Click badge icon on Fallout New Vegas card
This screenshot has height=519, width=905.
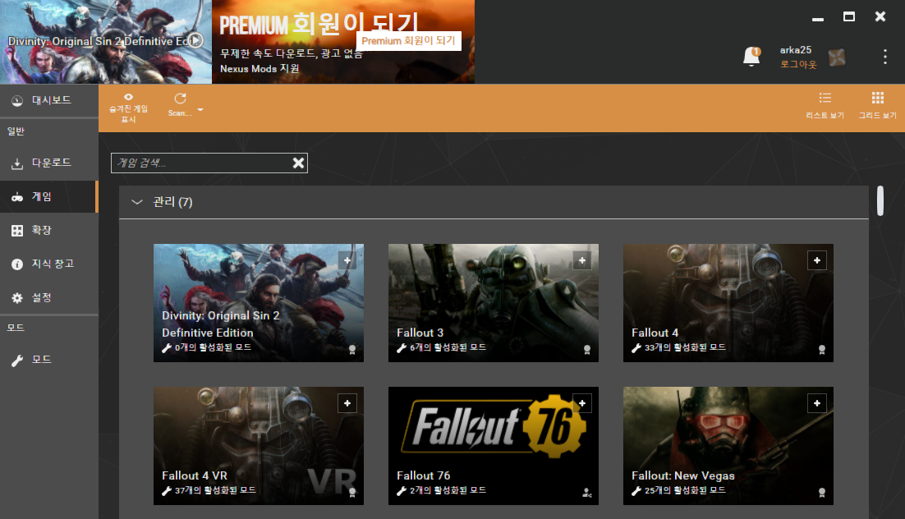pos(822,493)
